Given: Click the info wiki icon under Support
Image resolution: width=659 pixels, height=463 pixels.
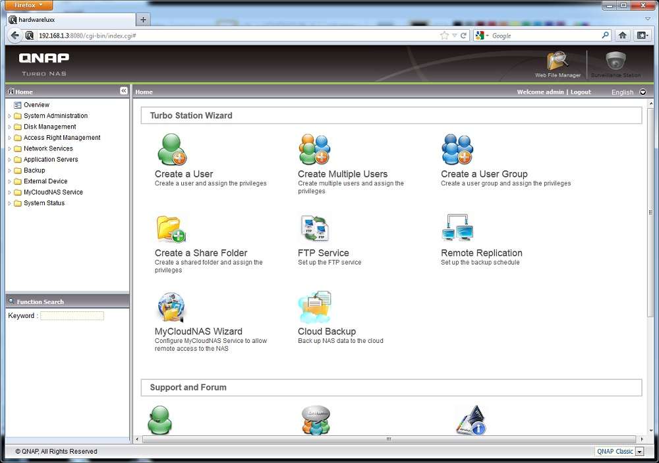Looking at the screenshot, I should point(471,419).
